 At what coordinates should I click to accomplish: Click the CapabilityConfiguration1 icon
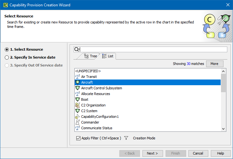click(x=77, y=117)
